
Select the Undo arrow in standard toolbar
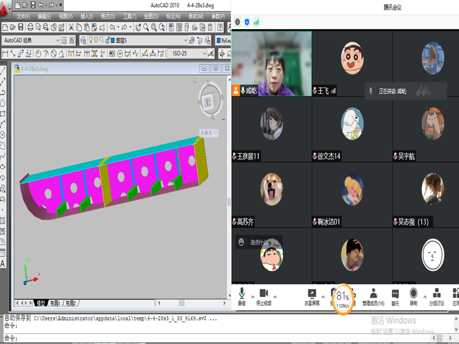point(112,27)
